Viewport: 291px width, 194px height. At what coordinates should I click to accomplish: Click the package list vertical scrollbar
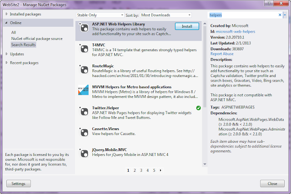[205, 67]
